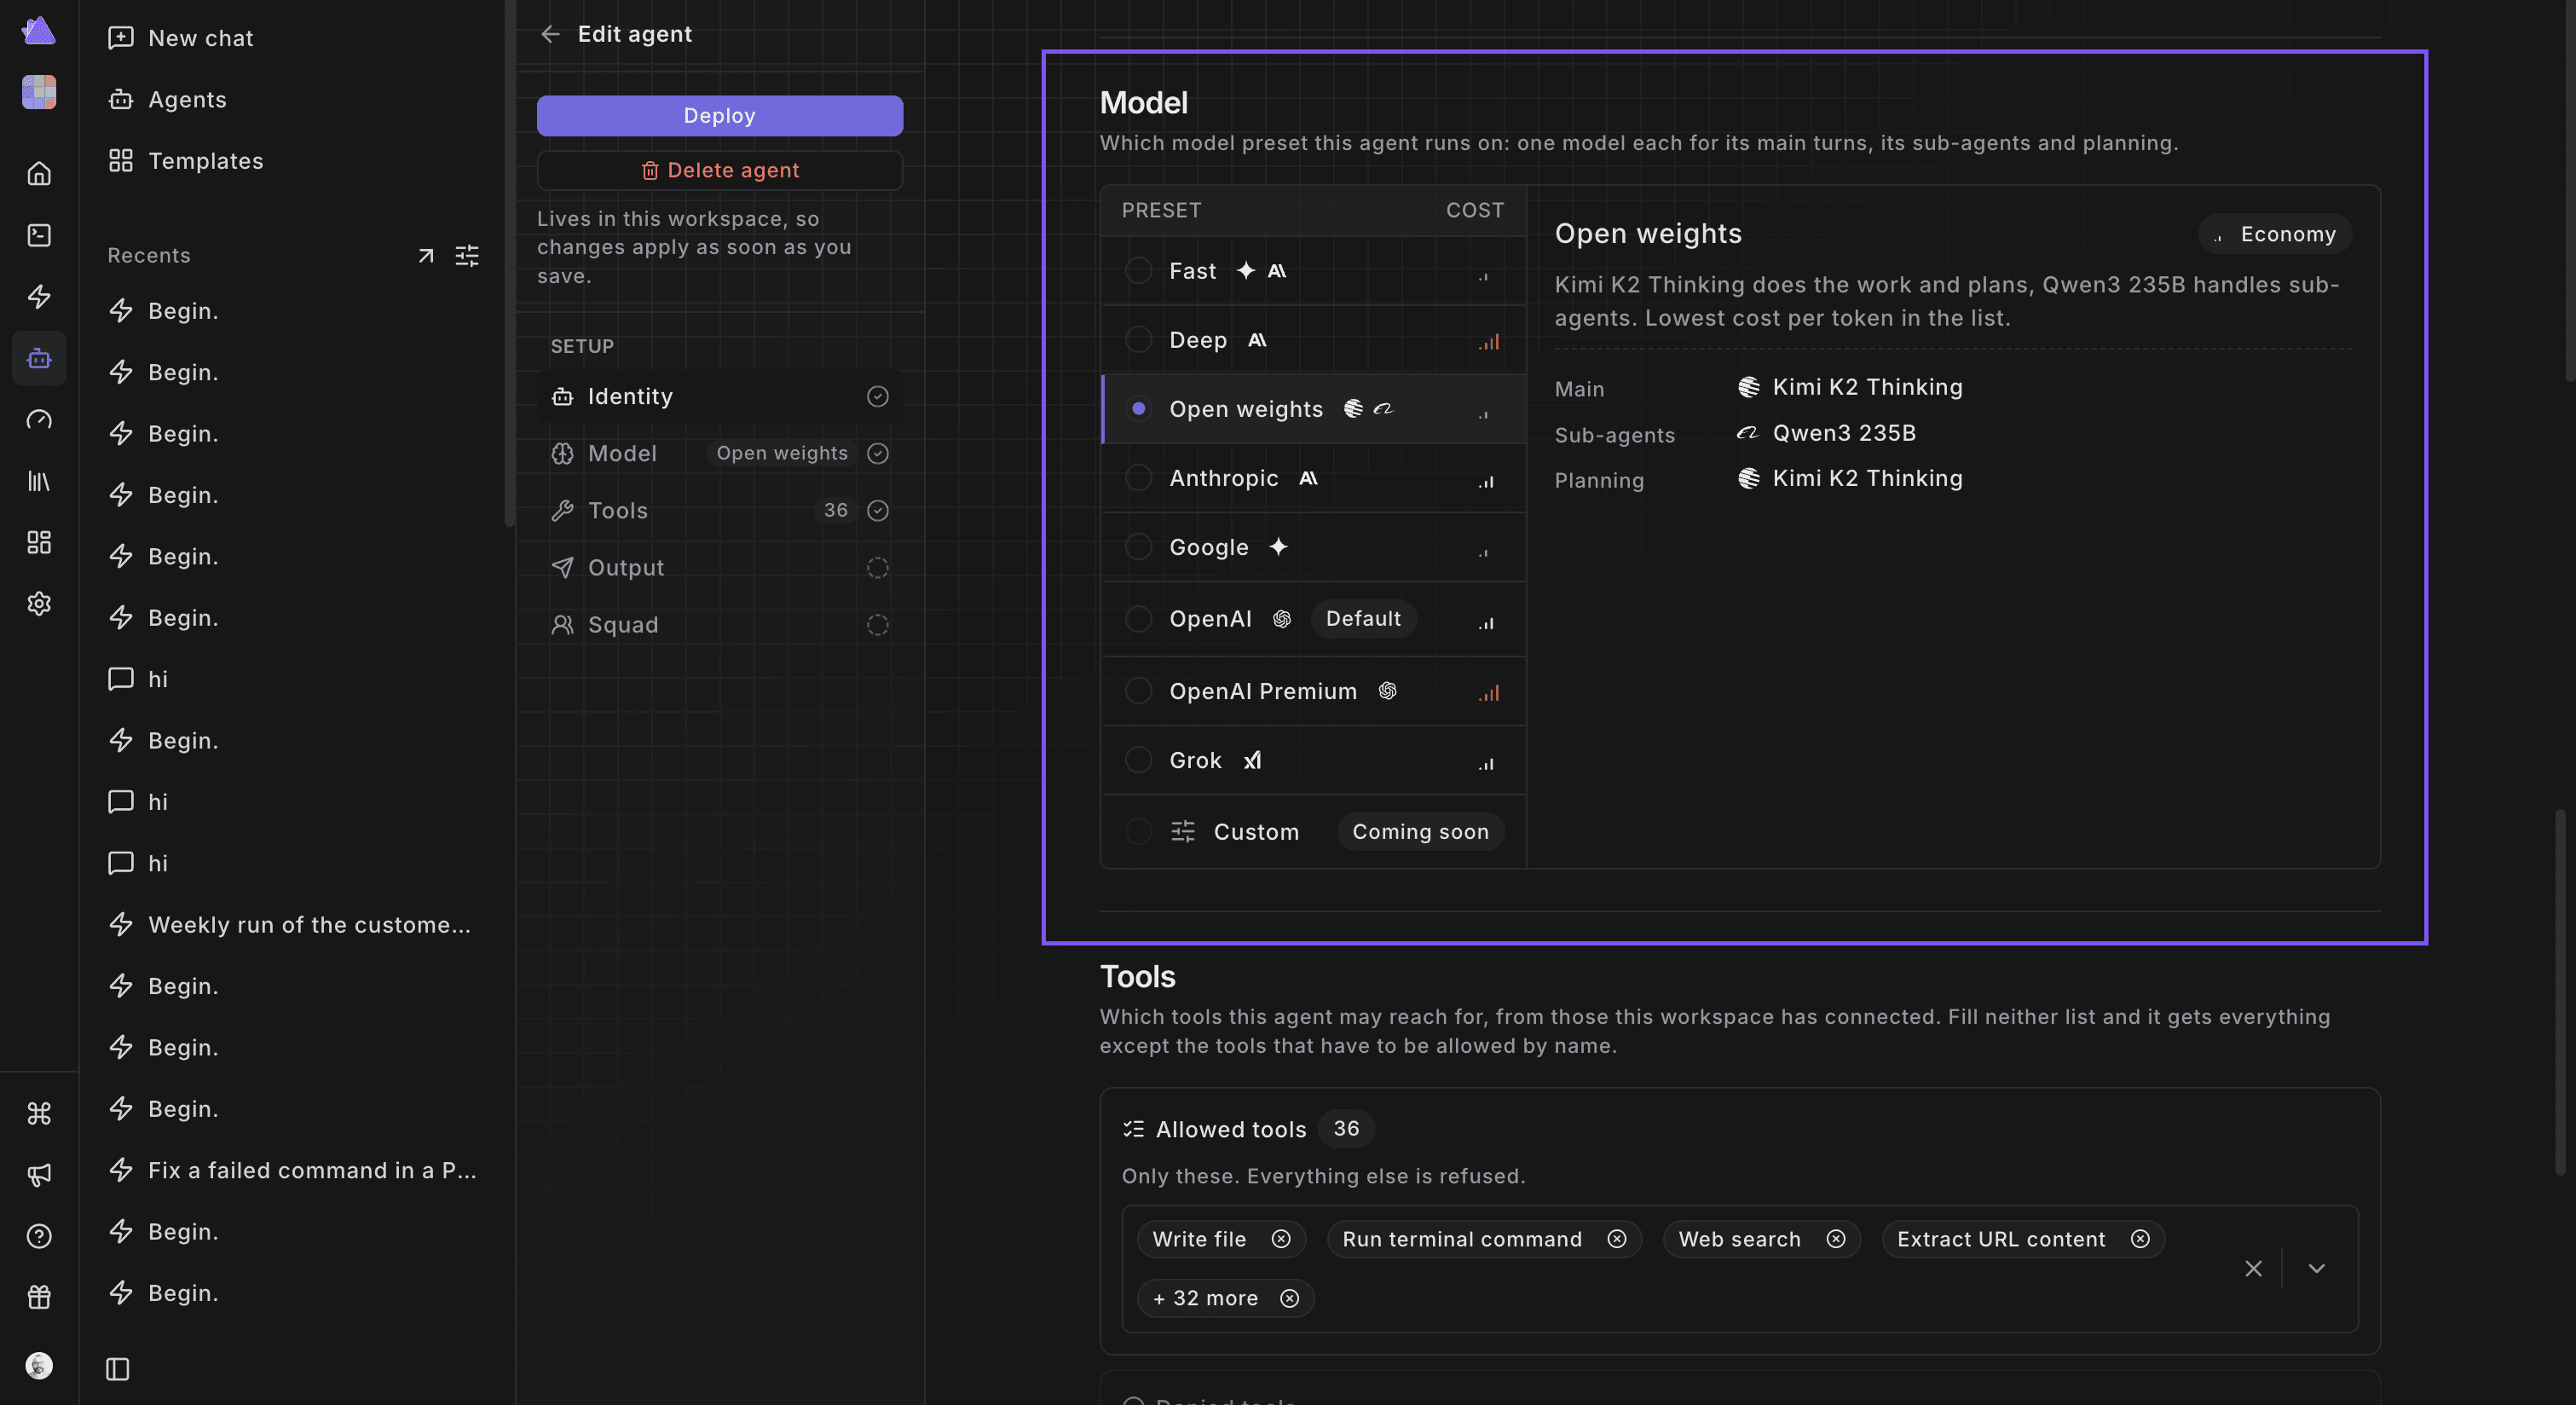Click the lightning bolt icon in the icon rail
2576x1405 pixels.
coord(39,296)
